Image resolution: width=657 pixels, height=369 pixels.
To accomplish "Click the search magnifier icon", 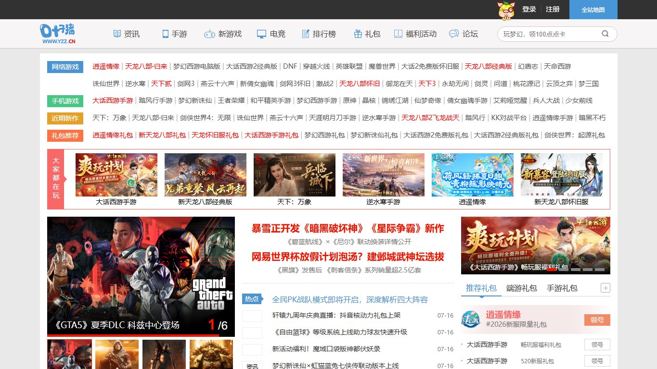I will click(605, 34).
